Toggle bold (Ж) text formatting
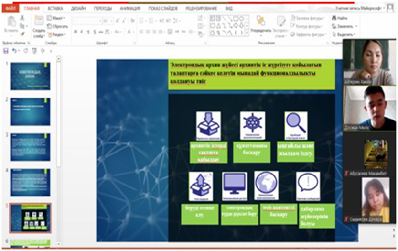Viewport: 398px width, 251px height. pos(75,32)
